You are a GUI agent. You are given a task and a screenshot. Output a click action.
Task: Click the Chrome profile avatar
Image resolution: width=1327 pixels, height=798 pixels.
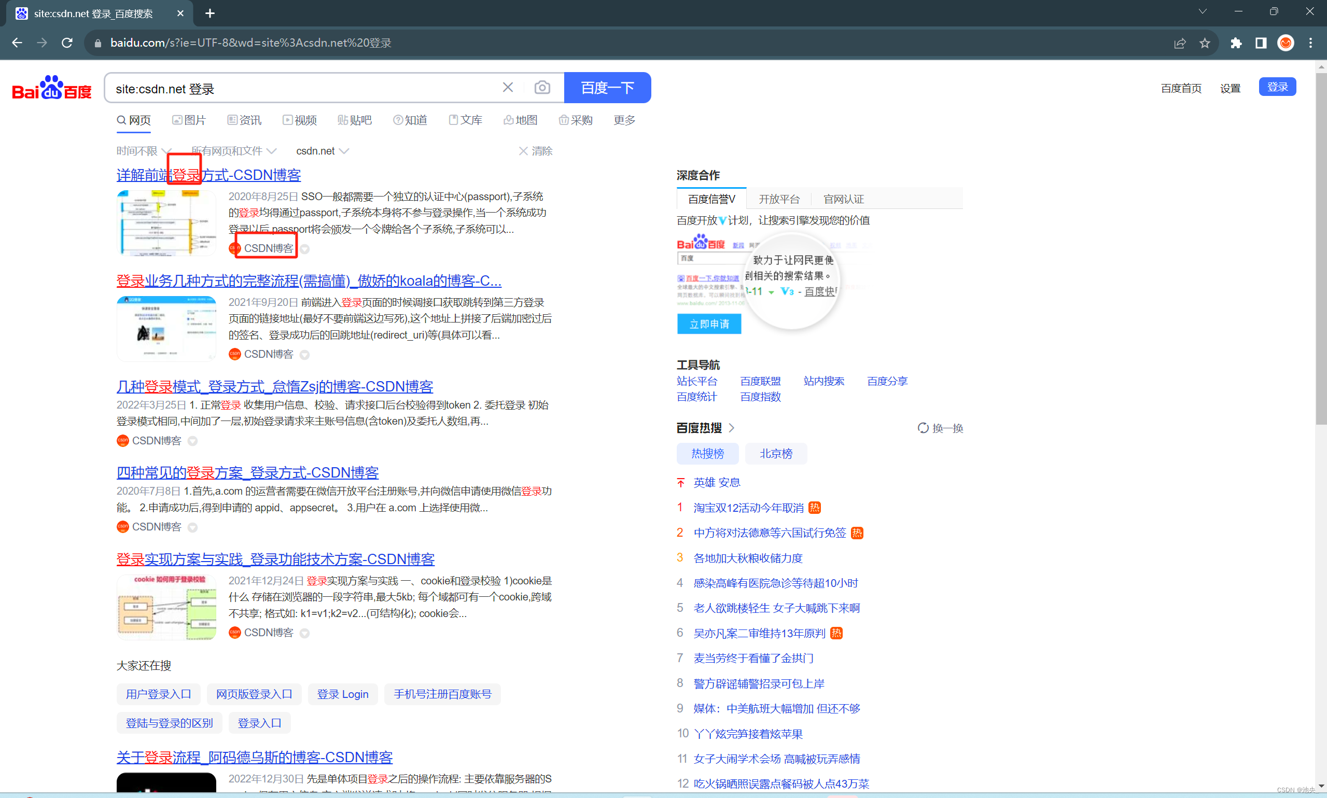(x=1286, y=43)
